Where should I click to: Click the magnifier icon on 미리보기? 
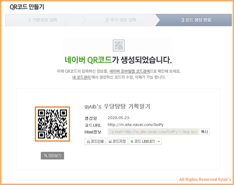pyautogui.click(x=46, y=156)
